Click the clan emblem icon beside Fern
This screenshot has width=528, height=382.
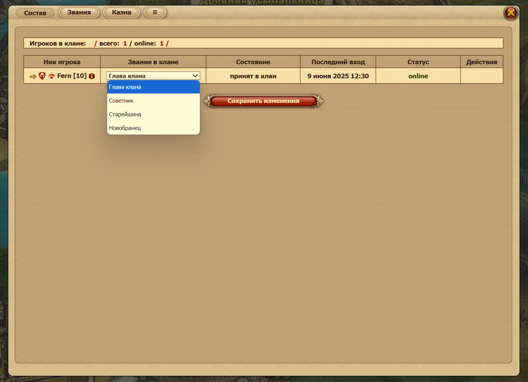51,76
